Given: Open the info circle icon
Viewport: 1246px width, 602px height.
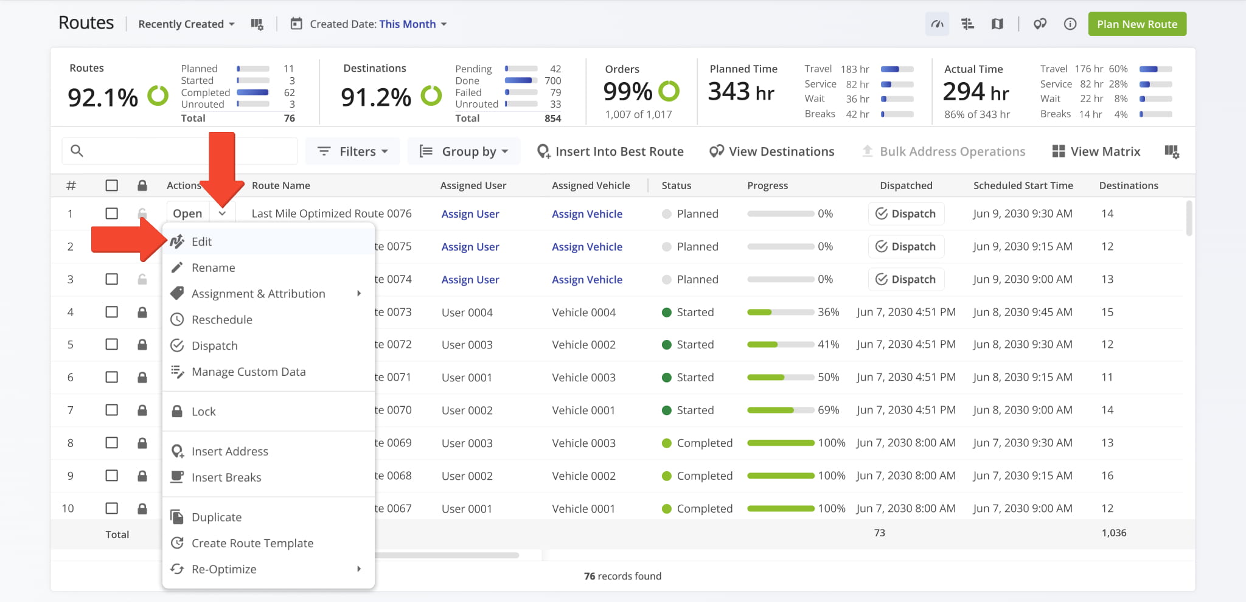Looking at the screenshot, I should pos(1070,24).
